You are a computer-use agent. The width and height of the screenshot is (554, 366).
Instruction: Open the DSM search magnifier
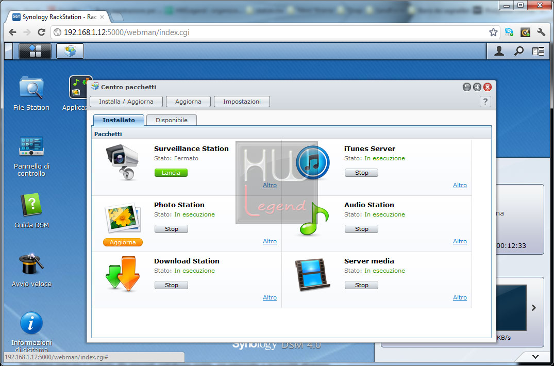518,51
